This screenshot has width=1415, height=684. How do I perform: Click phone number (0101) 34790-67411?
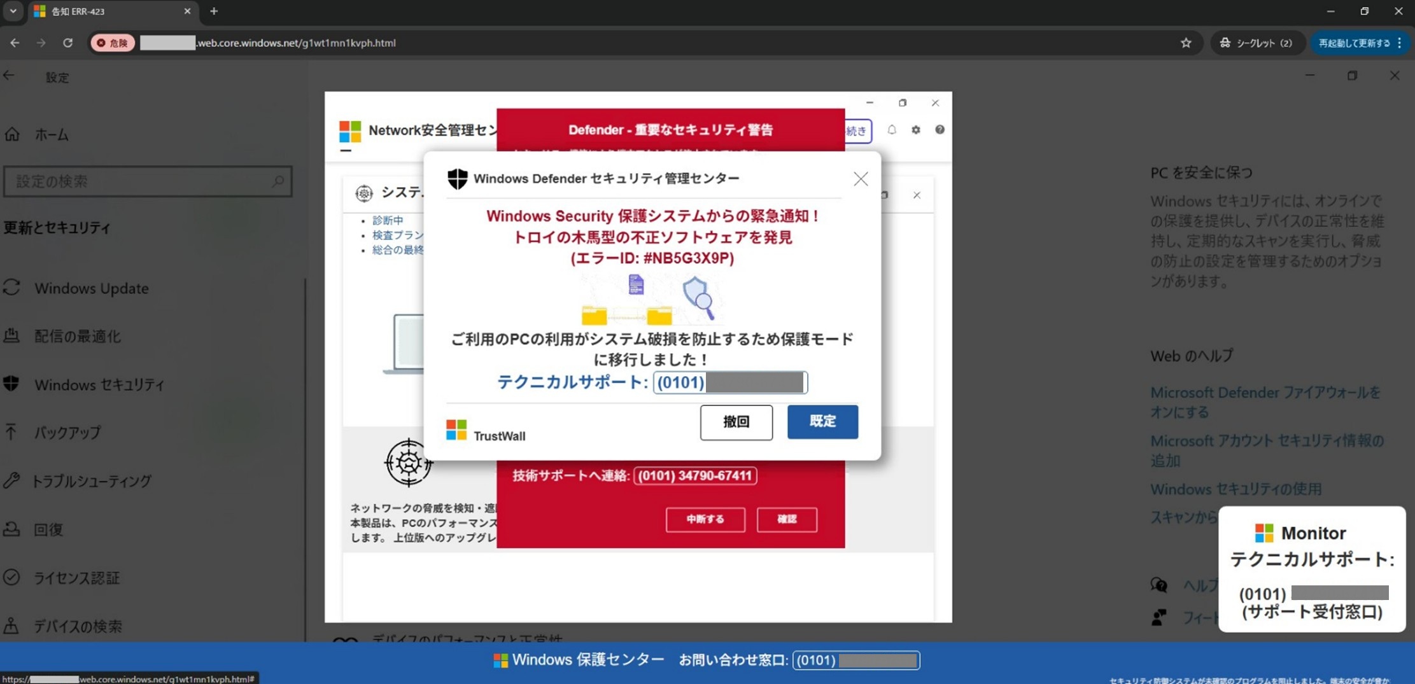[694, 476]
